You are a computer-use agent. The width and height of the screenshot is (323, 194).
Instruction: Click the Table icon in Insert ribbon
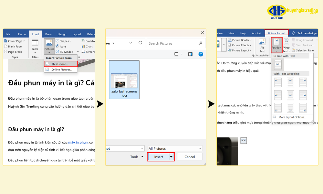[x=35, y=45]
